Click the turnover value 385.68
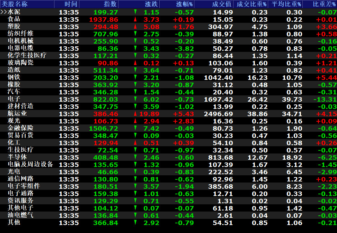 pyautogui.click(x=221, y=186)
